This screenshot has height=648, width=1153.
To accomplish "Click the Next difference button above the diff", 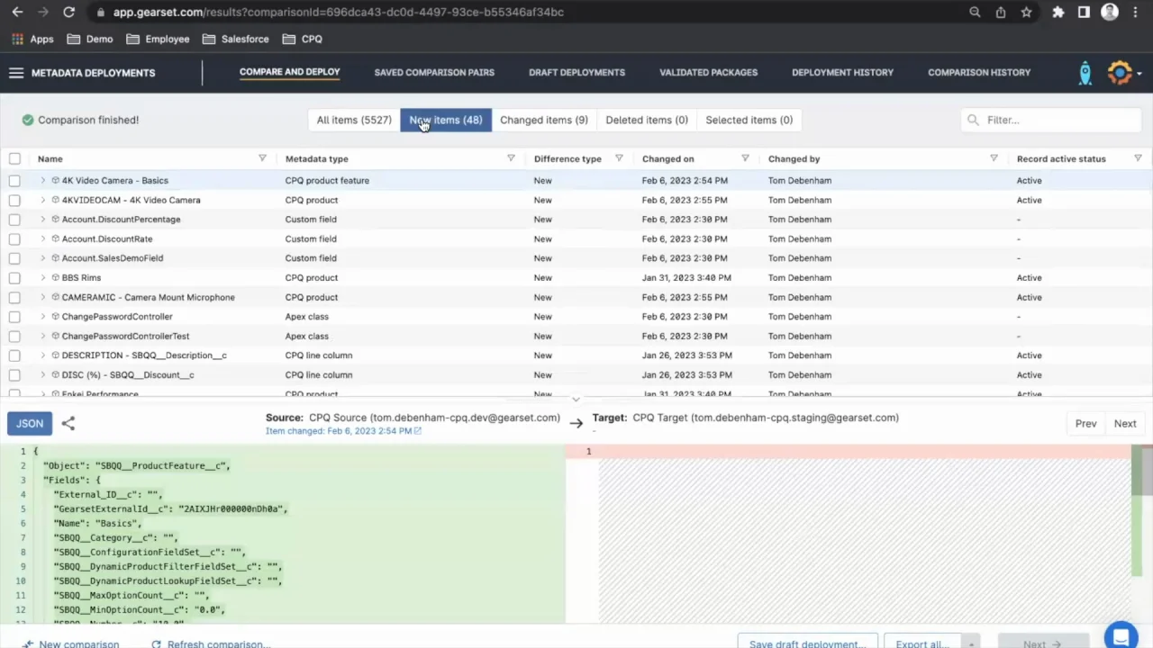I will pos(1125,423).
